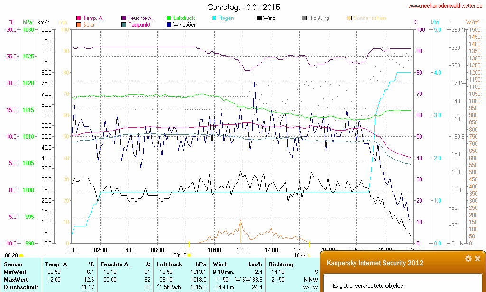Click the 16:44 sunset time label
This screenshot has width=486, height=292.
tap(299, 255)
